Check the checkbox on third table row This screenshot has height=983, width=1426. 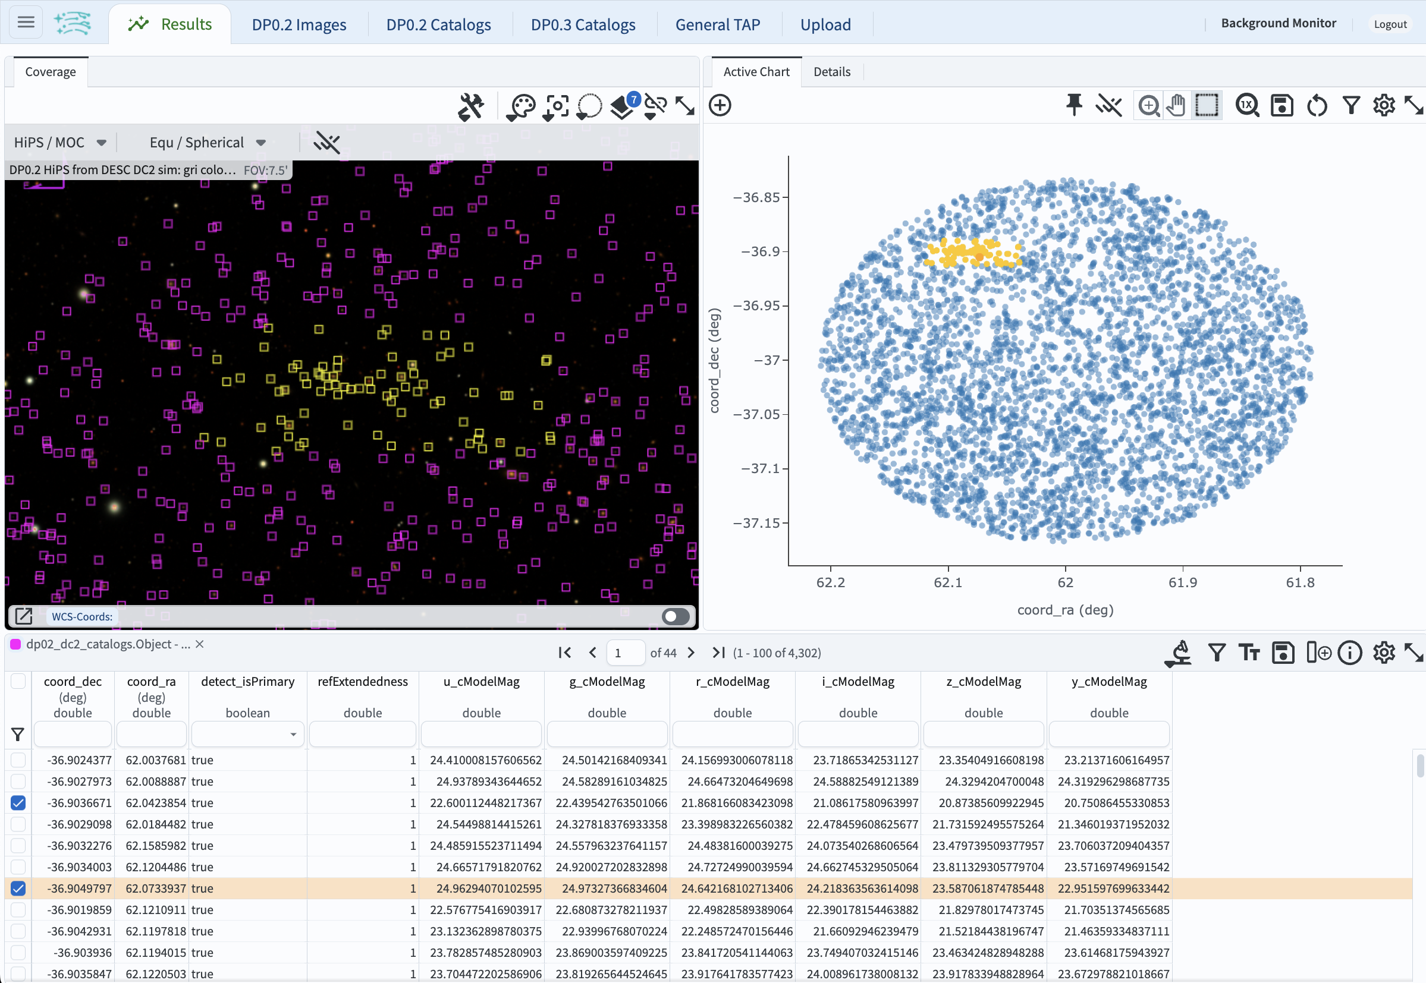click(x=18, y=802)
